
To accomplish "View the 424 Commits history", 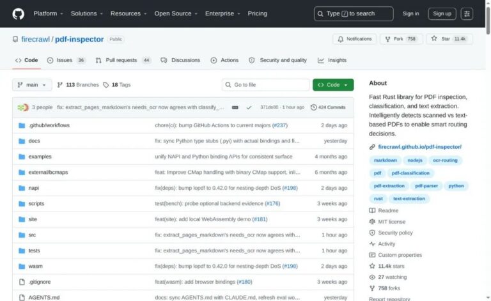I will click(x=328, y=107).
